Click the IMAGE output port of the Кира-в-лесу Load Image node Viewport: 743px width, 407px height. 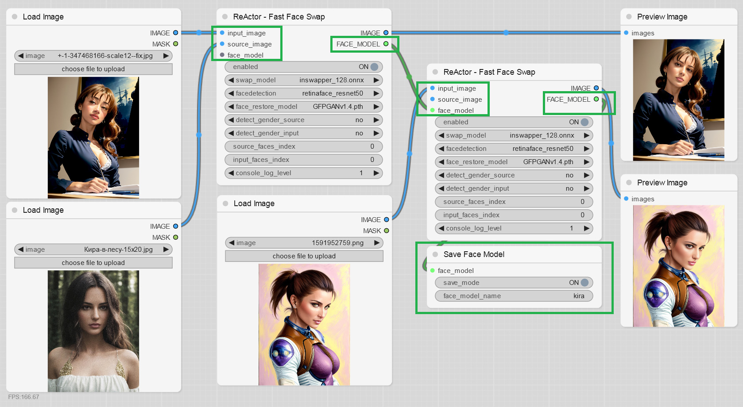click(176, 227)
